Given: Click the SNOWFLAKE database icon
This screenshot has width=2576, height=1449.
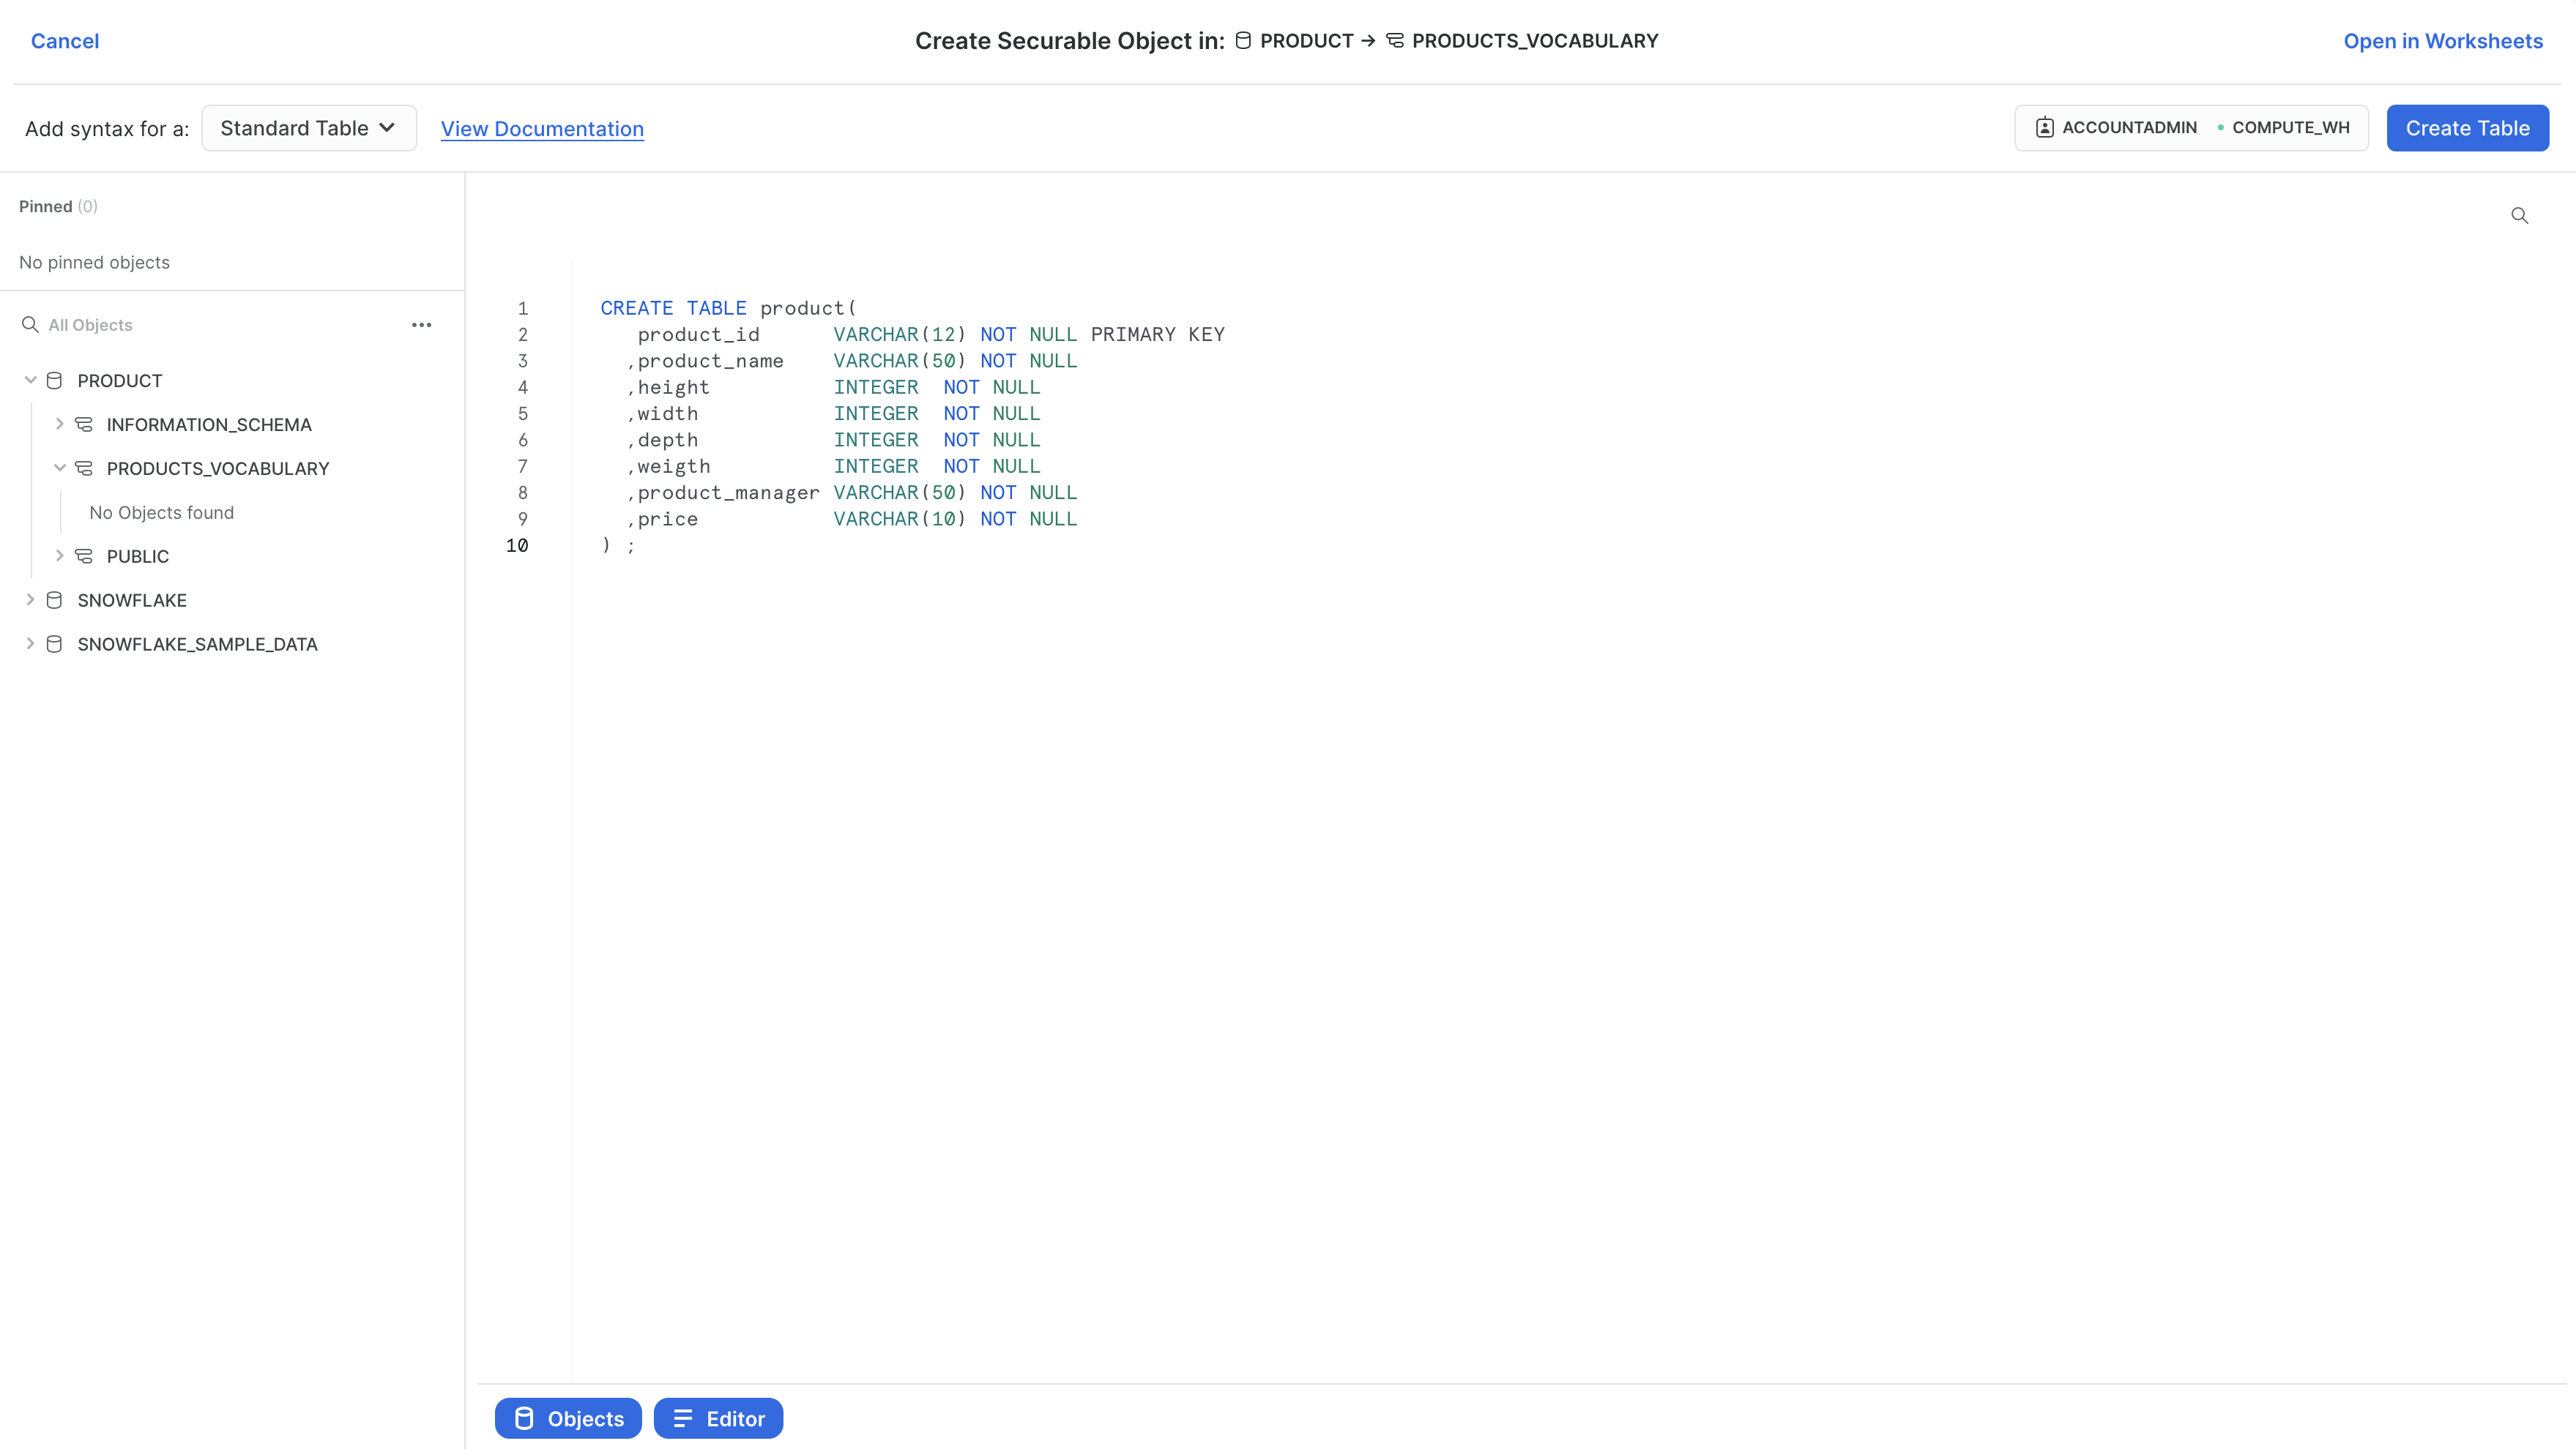Looking at the screenshot, I should [55, 601].
